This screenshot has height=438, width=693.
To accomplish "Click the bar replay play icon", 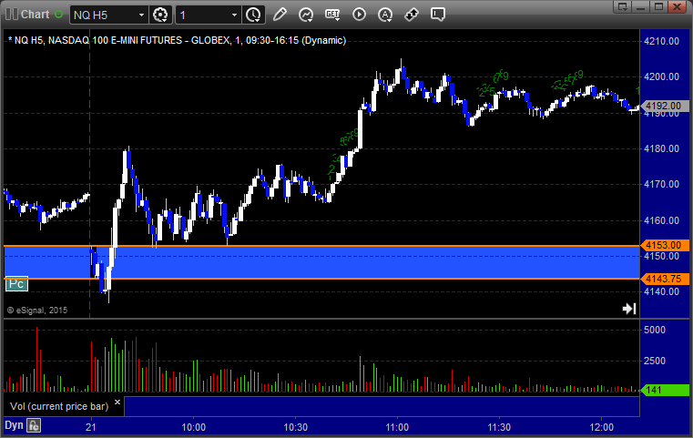I will (359, 15).
